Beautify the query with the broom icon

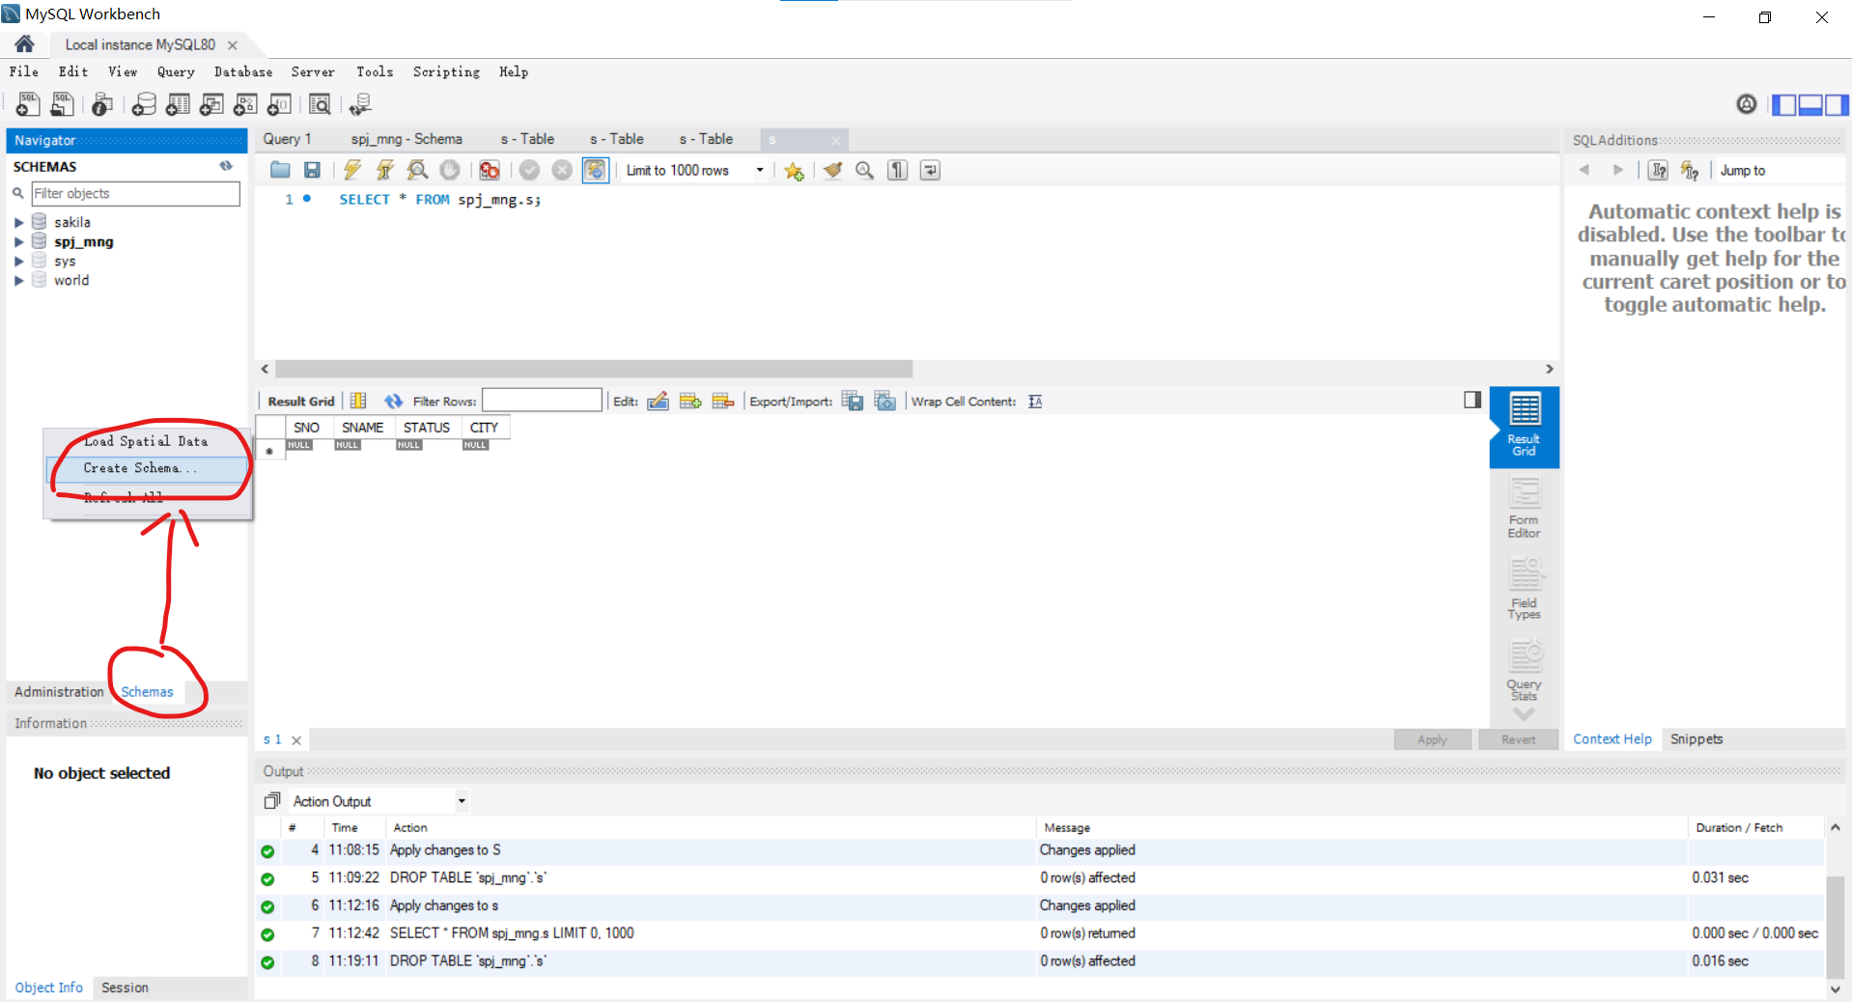click(x=832, y=171)
